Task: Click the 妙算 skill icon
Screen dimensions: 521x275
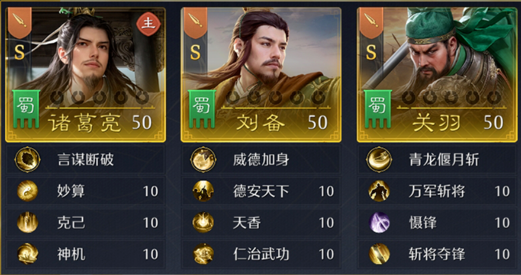Action: point(27,191)
